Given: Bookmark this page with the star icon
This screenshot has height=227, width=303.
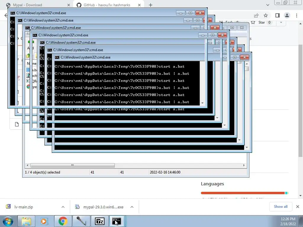Looking at the screenshot, I should 266,15.
